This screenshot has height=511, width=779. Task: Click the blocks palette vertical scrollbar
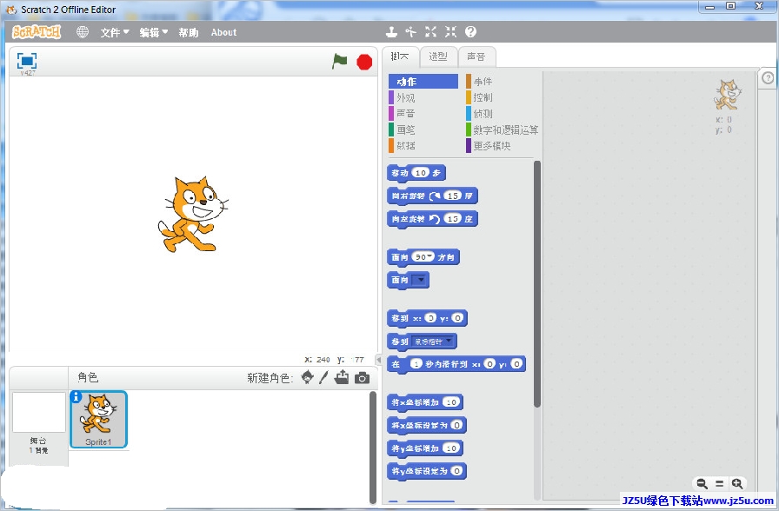[x=537, y=283]
